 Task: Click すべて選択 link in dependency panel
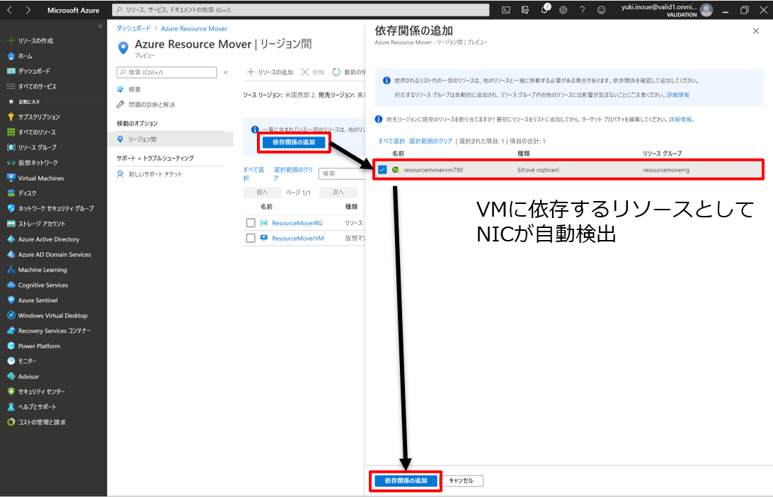[x=391, y=141]
